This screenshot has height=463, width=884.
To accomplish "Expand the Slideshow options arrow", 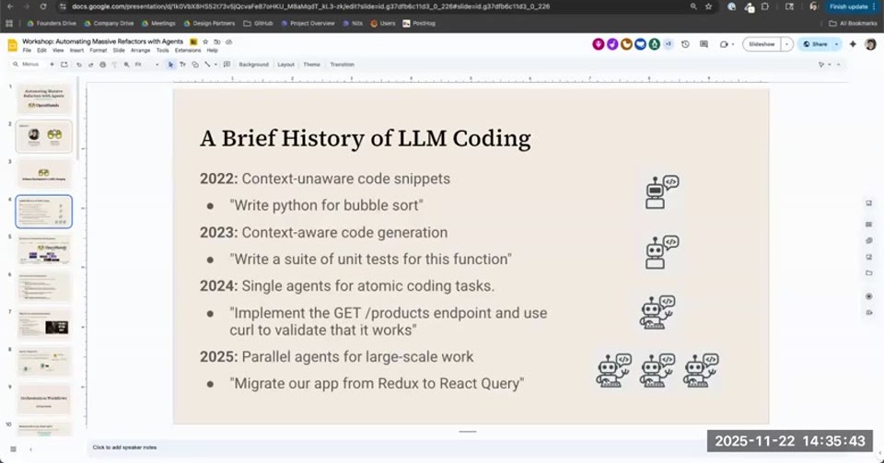I will (787, 44).
